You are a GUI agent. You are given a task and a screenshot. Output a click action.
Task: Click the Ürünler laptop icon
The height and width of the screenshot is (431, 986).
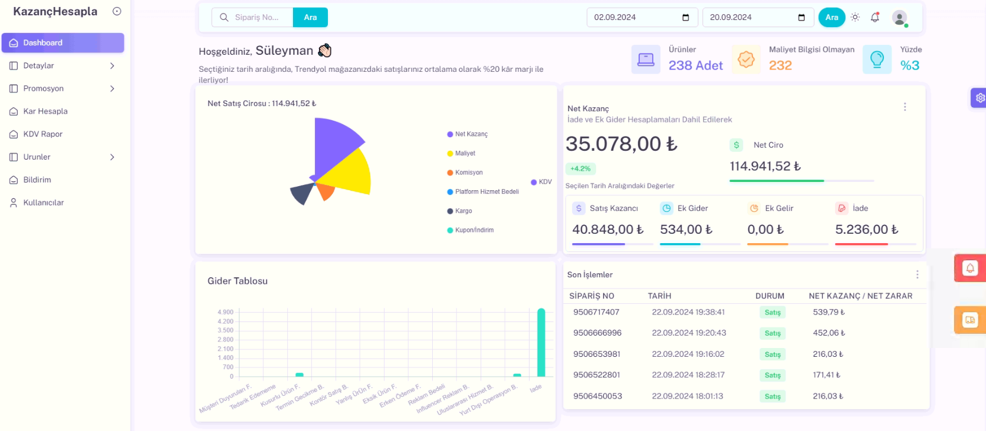click(646, 59)
